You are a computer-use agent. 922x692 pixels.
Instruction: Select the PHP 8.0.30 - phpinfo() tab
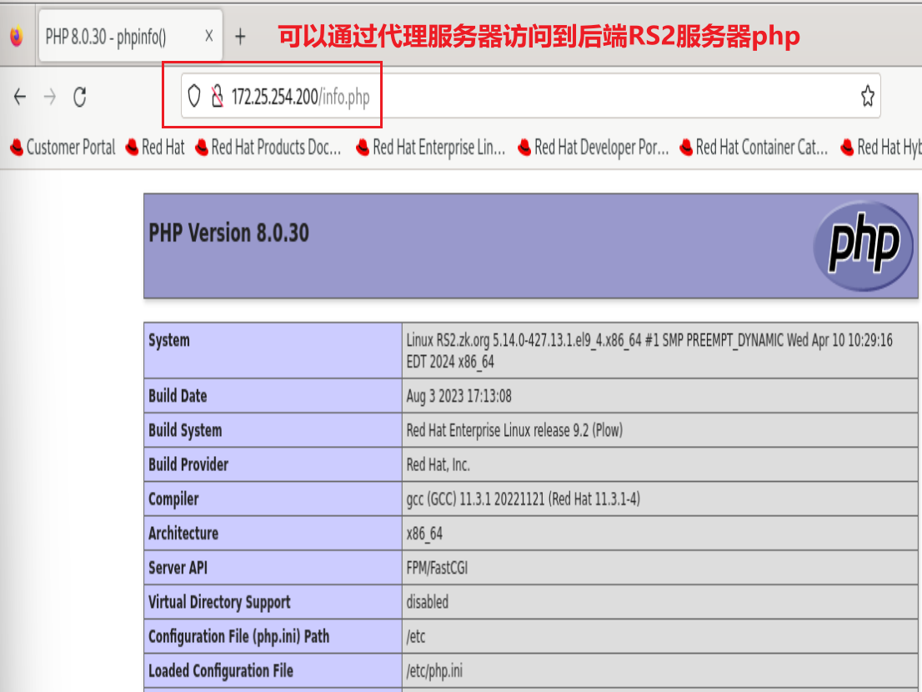pyautogui.click(x=131, y=35)
